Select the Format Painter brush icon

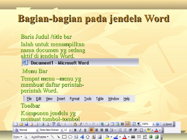point(80,124)
